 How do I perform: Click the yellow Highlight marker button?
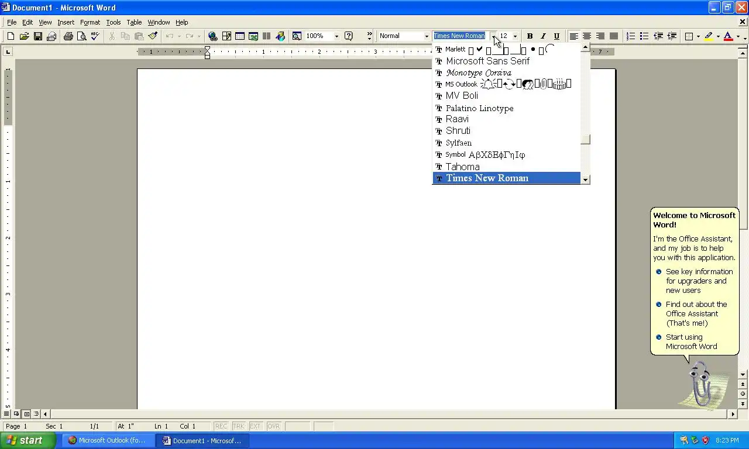[709, 36]
